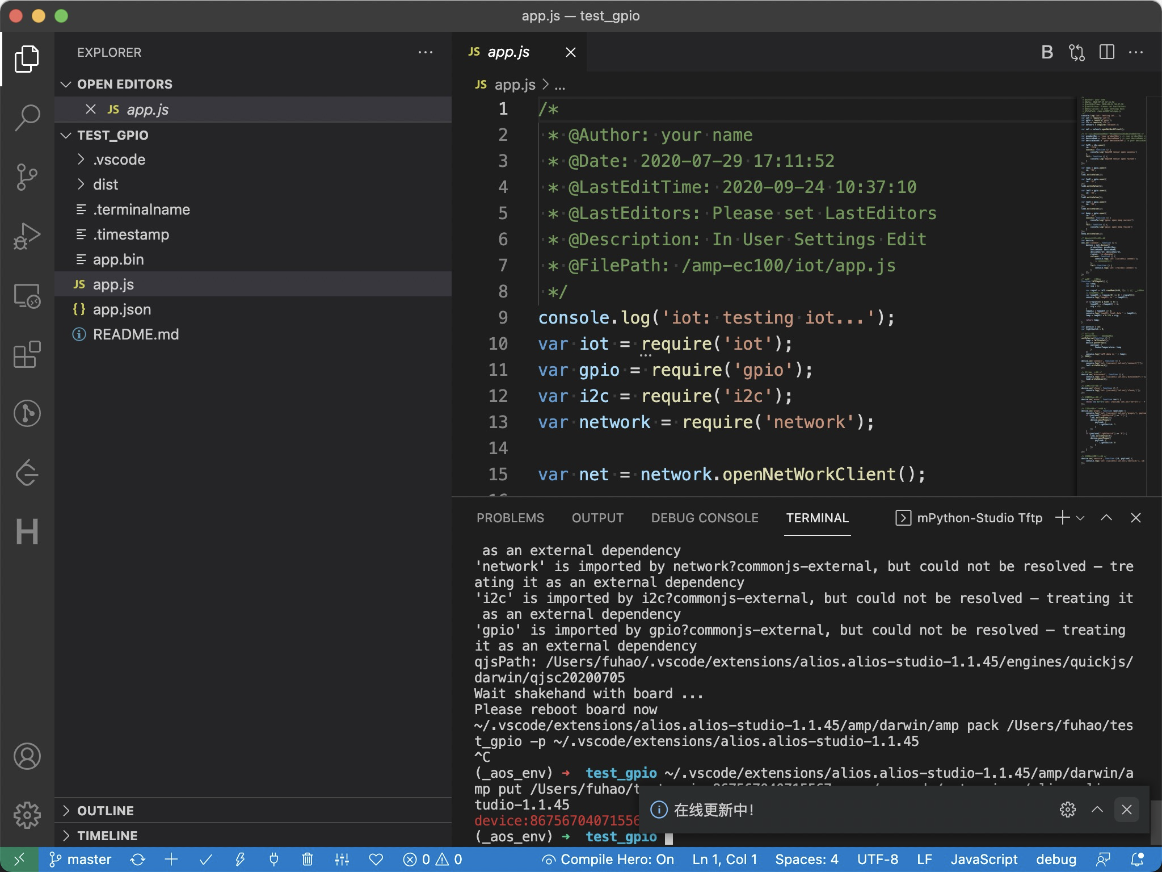The image size is (1162, 872).
Task: Click the lightning bolt icon in status bar
Action: tap(240, 860)
